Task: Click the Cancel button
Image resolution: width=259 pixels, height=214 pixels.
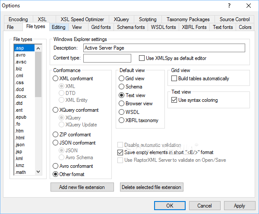Action: point(205,205)
